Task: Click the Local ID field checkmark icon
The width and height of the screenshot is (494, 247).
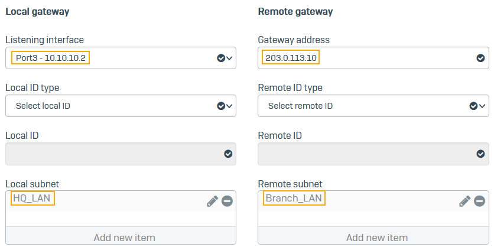Action: click(x=228, y=154)
